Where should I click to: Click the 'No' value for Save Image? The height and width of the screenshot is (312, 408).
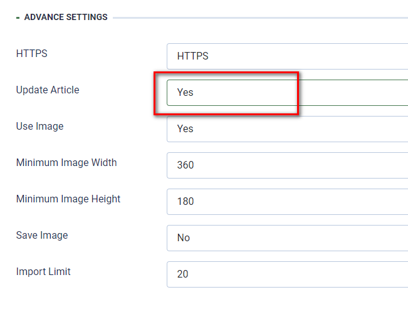[x=184, y=238]
